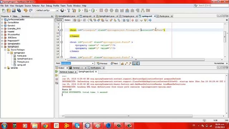Click the Debug Project toolbar icon
229x129 pixels.
point(86,10)
